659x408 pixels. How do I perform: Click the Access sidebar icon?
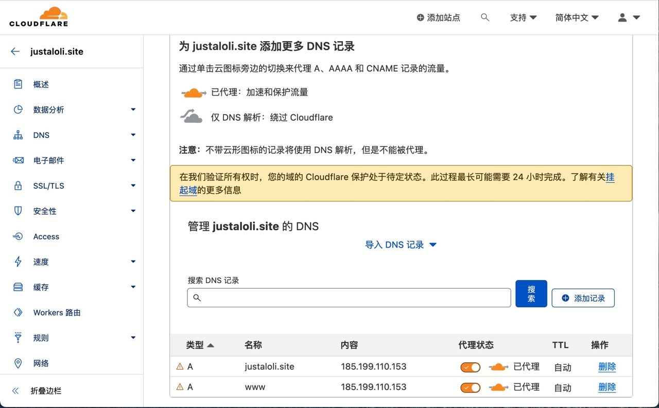(x=18, y=236)
